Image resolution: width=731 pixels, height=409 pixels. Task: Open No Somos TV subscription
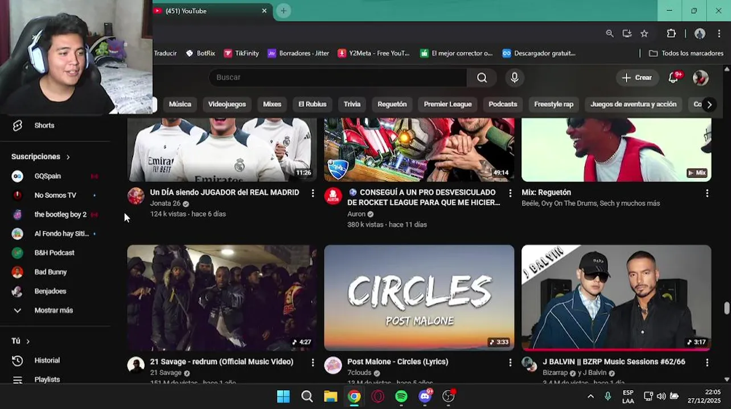tap(55, 195)
